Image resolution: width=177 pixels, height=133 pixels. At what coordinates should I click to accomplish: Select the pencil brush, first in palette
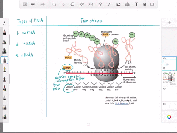point(4,32)
